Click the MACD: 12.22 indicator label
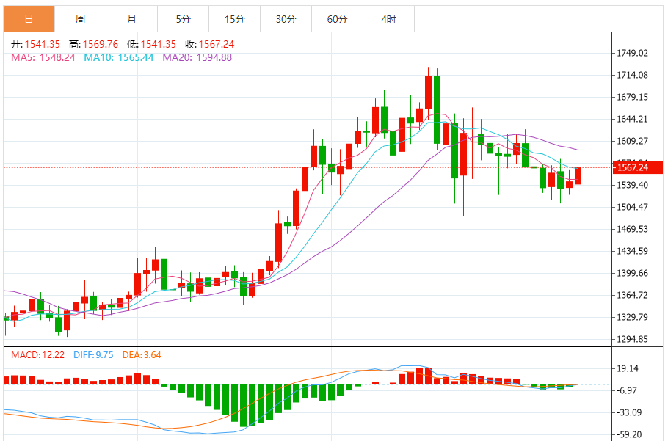 click(39, 355)
